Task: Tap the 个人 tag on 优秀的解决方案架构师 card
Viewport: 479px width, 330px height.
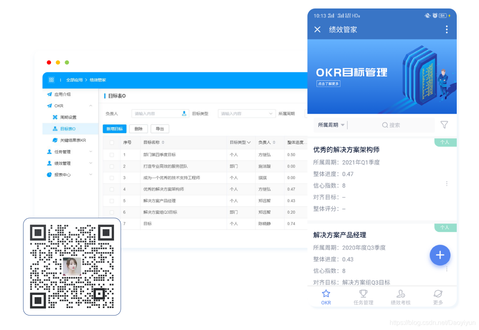Action: (445, 143)
